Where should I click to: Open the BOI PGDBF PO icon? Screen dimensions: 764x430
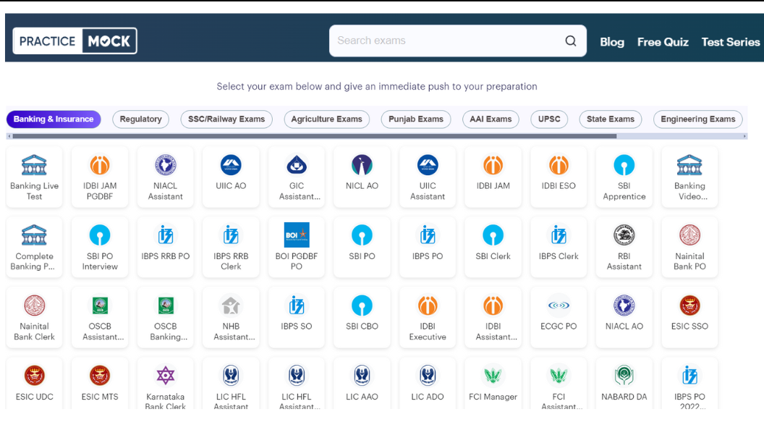tap(296, 235)
